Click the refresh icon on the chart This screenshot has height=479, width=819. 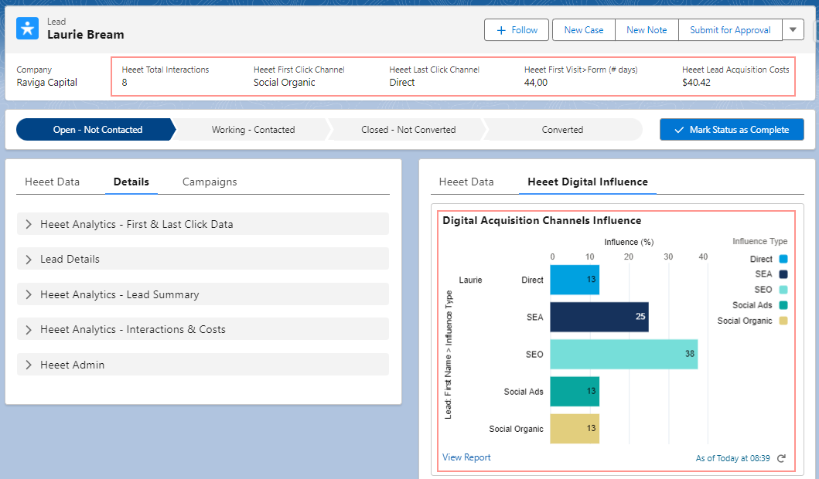click(781, 458)
